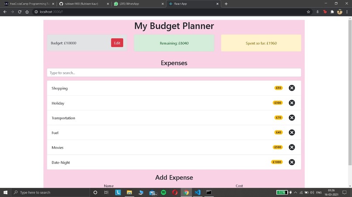The height and width of the screenshot is (197, 352).
Task: Open Spotify from the taskbar
Action: 163,192
